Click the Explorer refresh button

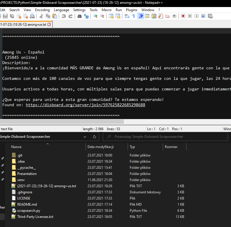click(95, 137)
